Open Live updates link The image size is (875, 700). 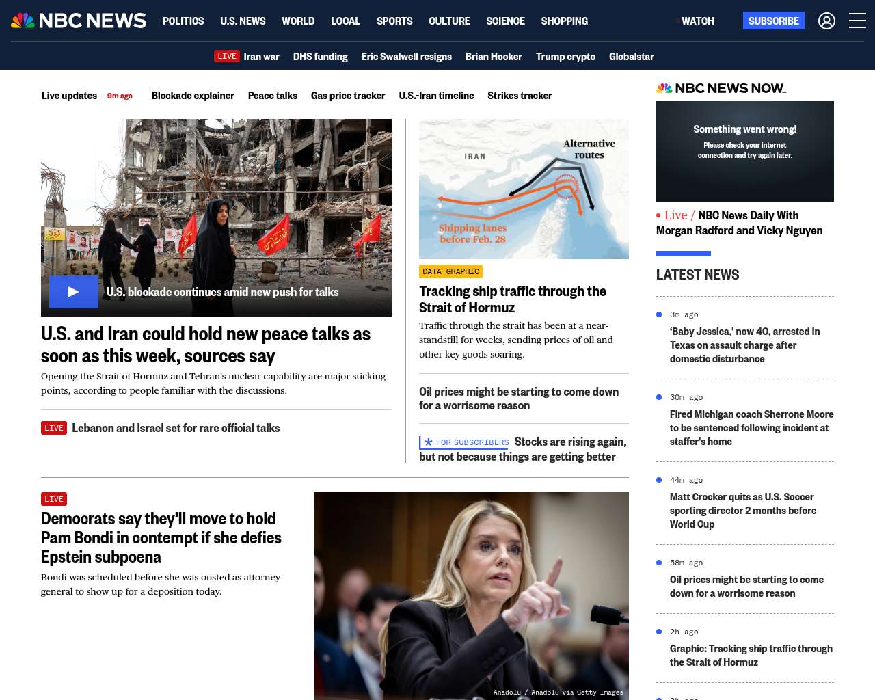tap(69, 96)
